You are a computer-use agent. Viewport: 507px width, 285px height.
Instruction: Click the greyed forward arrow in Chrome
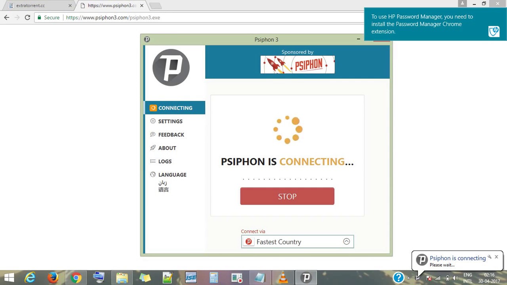pos(17,17)
